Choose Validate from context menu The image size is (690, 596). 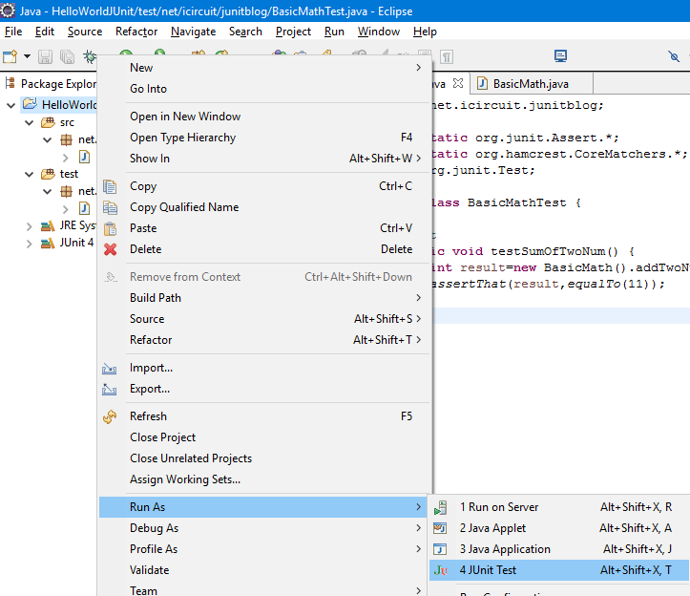(263, 570)
